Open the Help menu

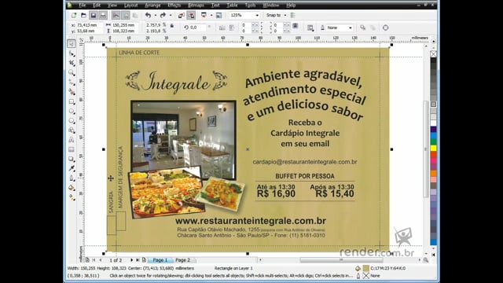[291, 6]
